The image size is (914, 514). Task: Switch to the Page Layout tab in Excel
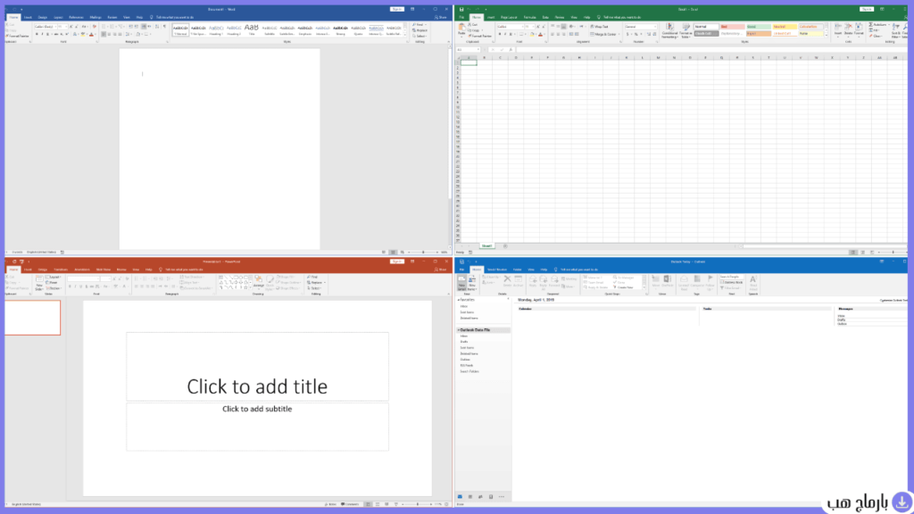509,18
